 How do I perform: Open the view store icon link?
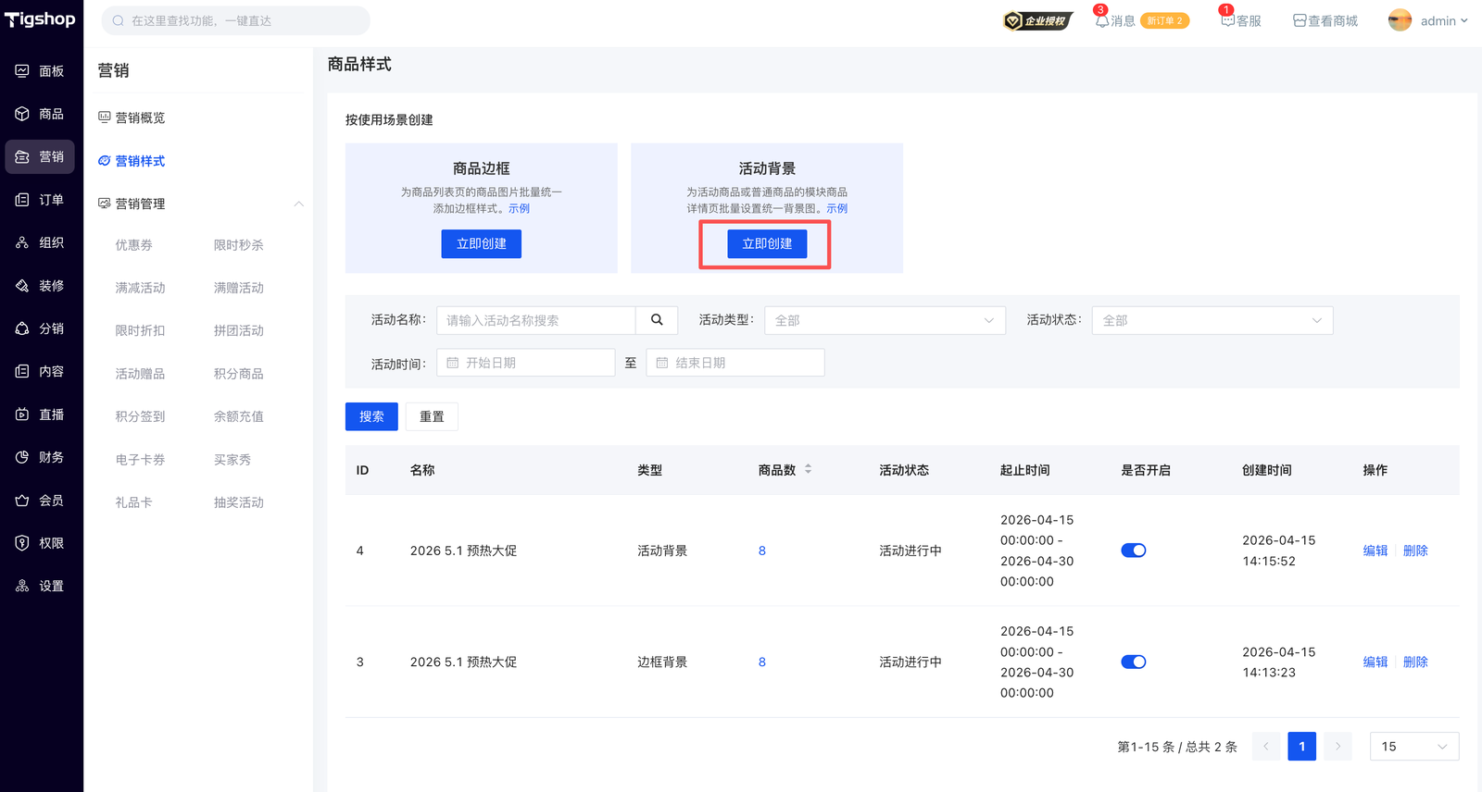[x=1300, y=21]
